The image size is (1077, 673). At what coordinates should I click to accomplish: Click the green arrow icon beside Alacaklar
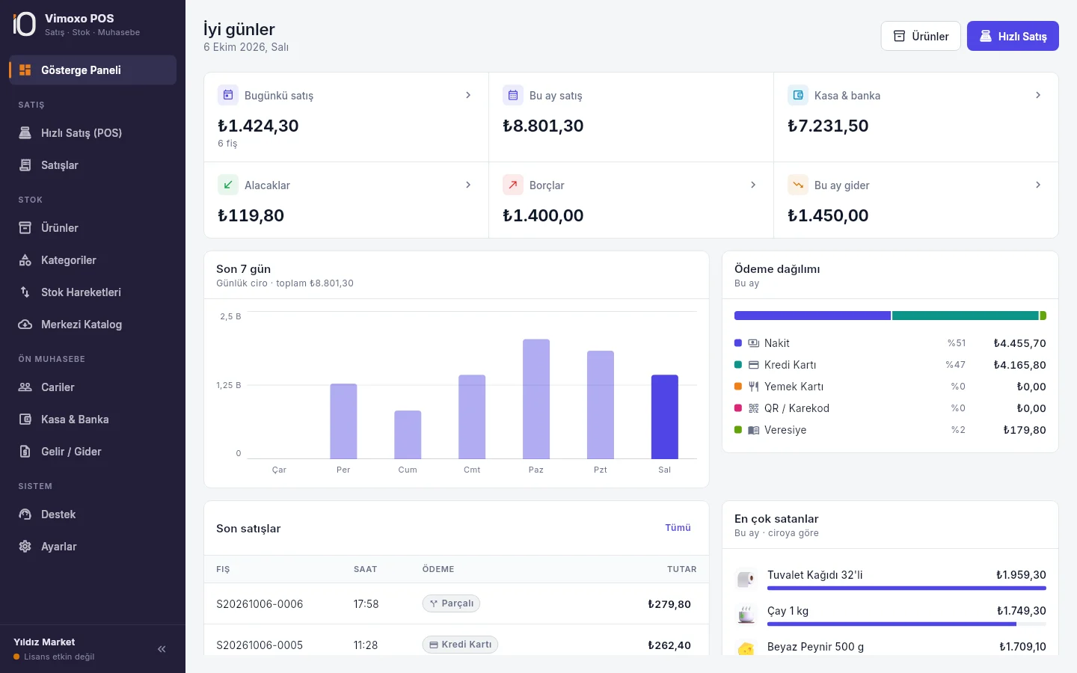pos(228,185)
